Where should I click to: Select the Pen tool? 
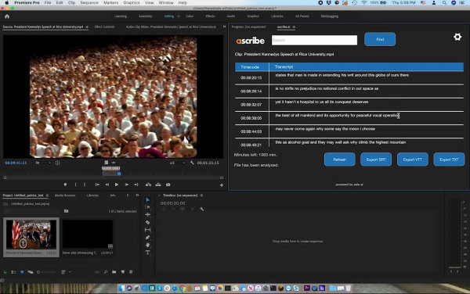147,238
